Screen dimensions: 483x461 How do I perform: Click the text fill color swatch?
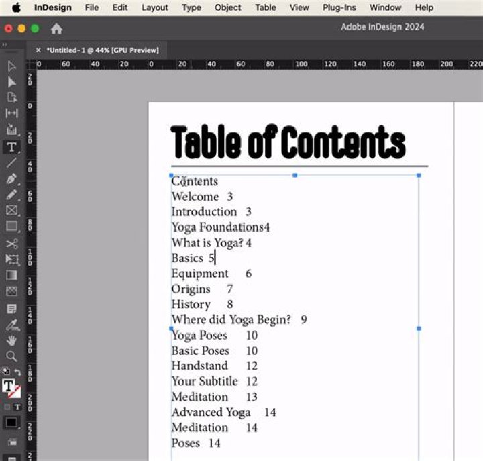coord(9,385)
